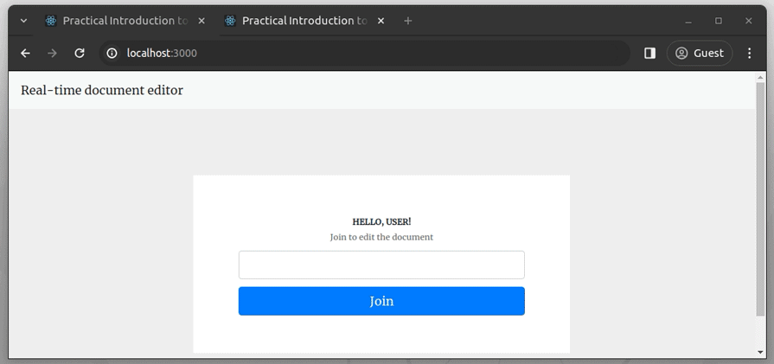The width and height of the screenshot is (774, 364).
Task: Open a new tab
Action: click(x=407, y=21)
